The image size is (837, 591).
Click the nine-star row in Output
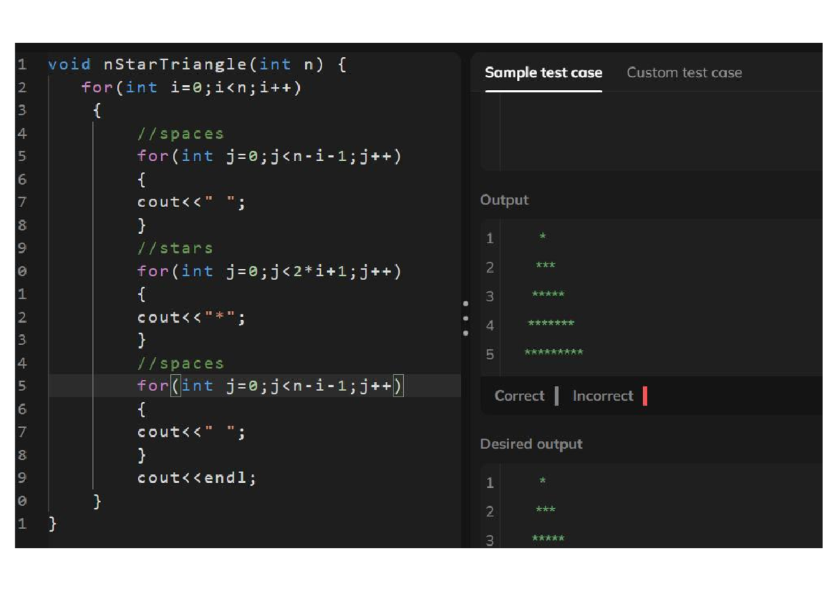pos(554,353)
